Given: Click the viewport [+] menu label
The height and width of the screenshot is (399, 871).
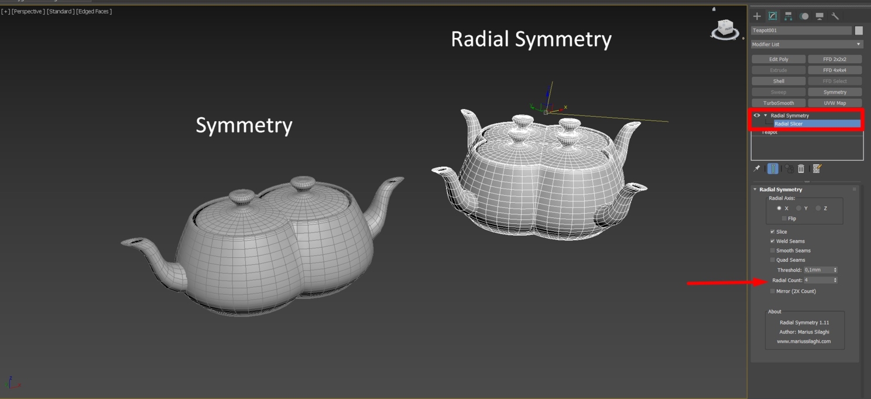Looking at the screenshot, I should [5, 12].
